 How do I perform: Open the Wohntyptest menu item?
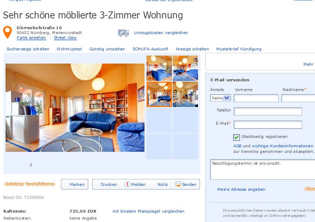tap(69, 49)
